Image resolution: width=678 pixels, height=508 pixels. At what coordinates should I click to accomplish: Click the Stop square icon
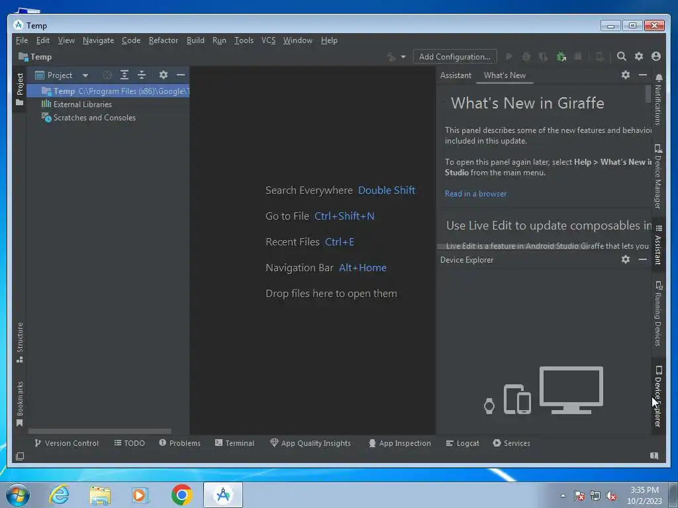tap(578, 57)
